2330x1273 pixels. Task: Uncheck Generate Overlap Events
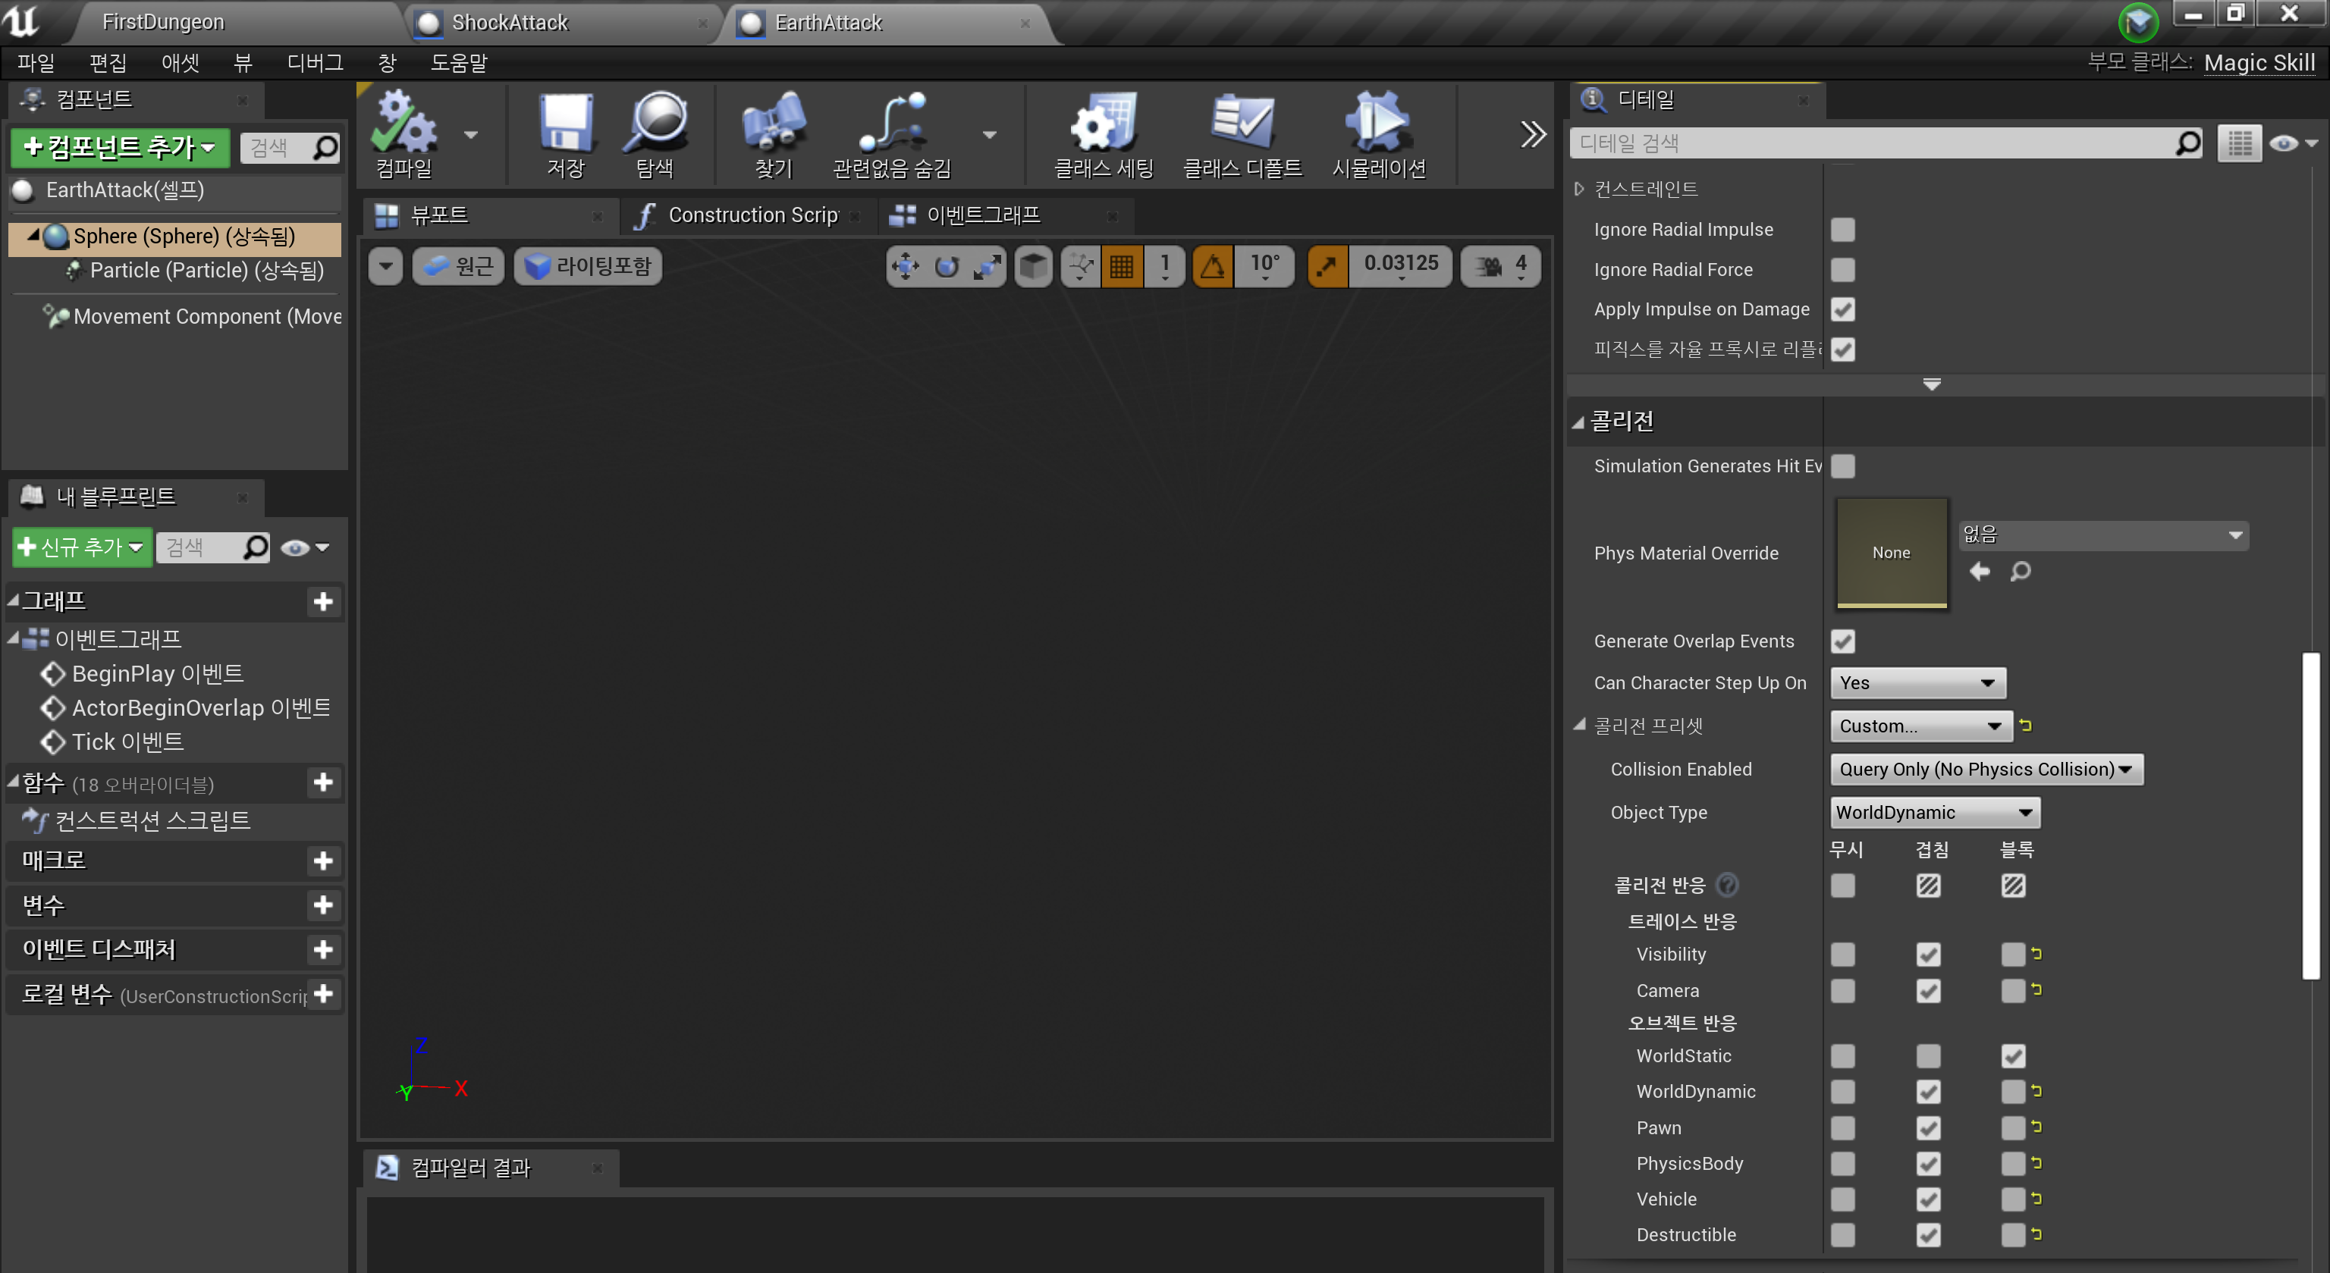click(1842, 641)
